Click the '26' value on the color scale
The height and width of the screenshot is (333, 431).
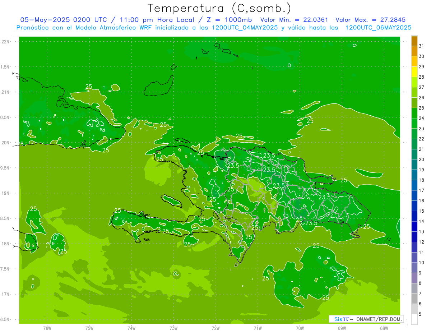tap(422, 98)
